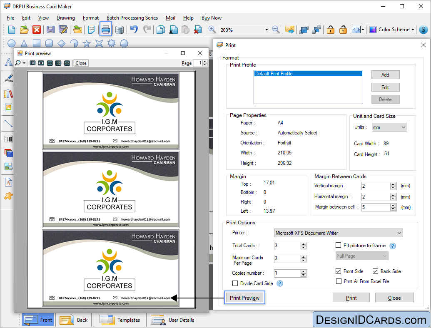This screenshot has width=431, height=328.
Task: Select the barcode tool icon
Action: tap(8, 139)
